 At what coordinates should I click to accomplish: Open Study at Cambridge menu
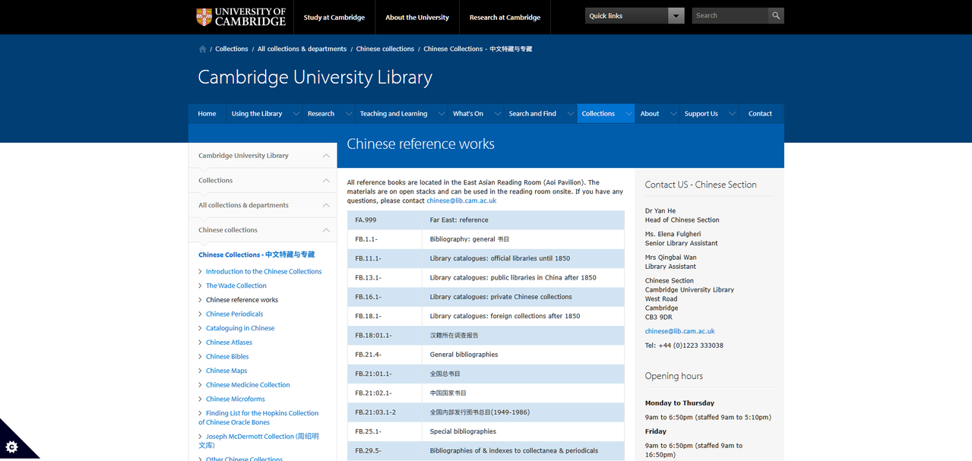tap(334, 17)
